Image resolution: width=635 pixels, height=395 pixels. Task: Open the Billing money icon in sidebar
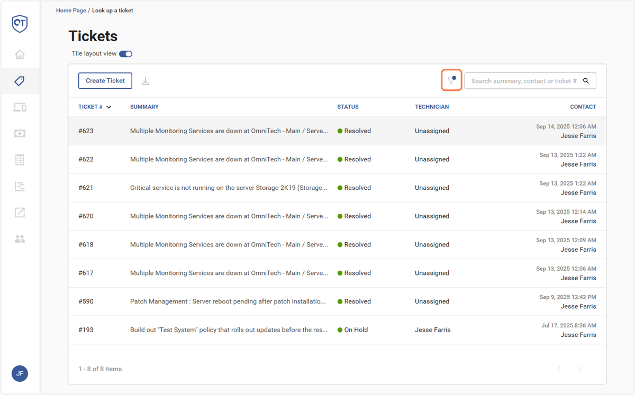pyautogui.click(x=20, y=134)
